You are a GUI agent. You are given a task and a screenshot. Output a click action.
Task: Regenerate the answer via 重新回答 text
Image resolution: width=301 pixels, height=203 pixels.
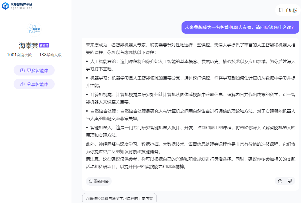click(101, 181)
